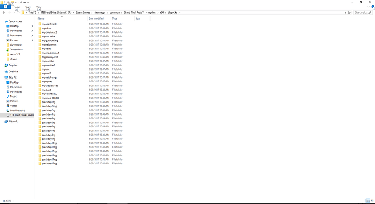
Task: Open the mpgunrunning folder icon
Action: tap(40, 41)
